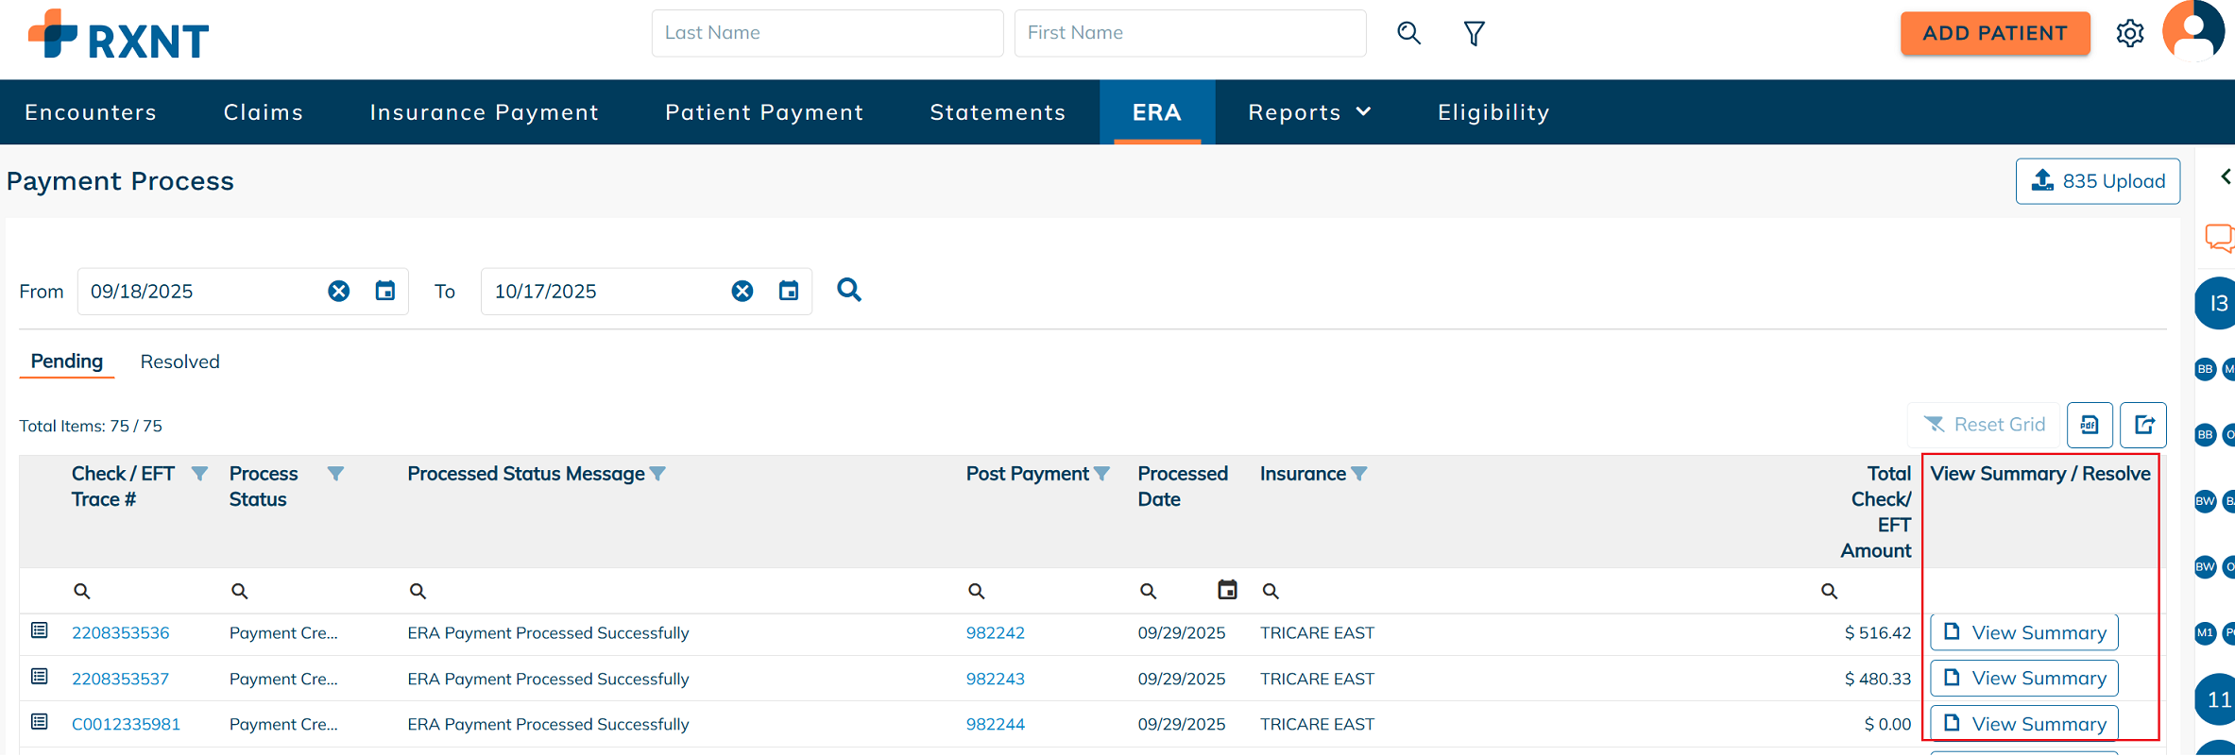Screen dimensions: 2235x756
Task: Open the Insurance column filter
Action: pyautogui.click(x=1358, y=474)
